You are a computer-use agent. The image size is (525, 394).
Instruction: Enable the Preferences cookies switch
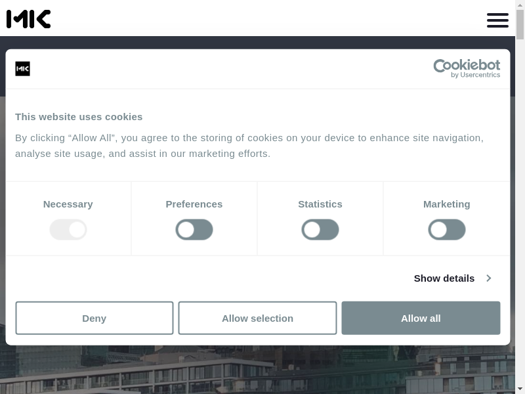click(x=194, y=230)
